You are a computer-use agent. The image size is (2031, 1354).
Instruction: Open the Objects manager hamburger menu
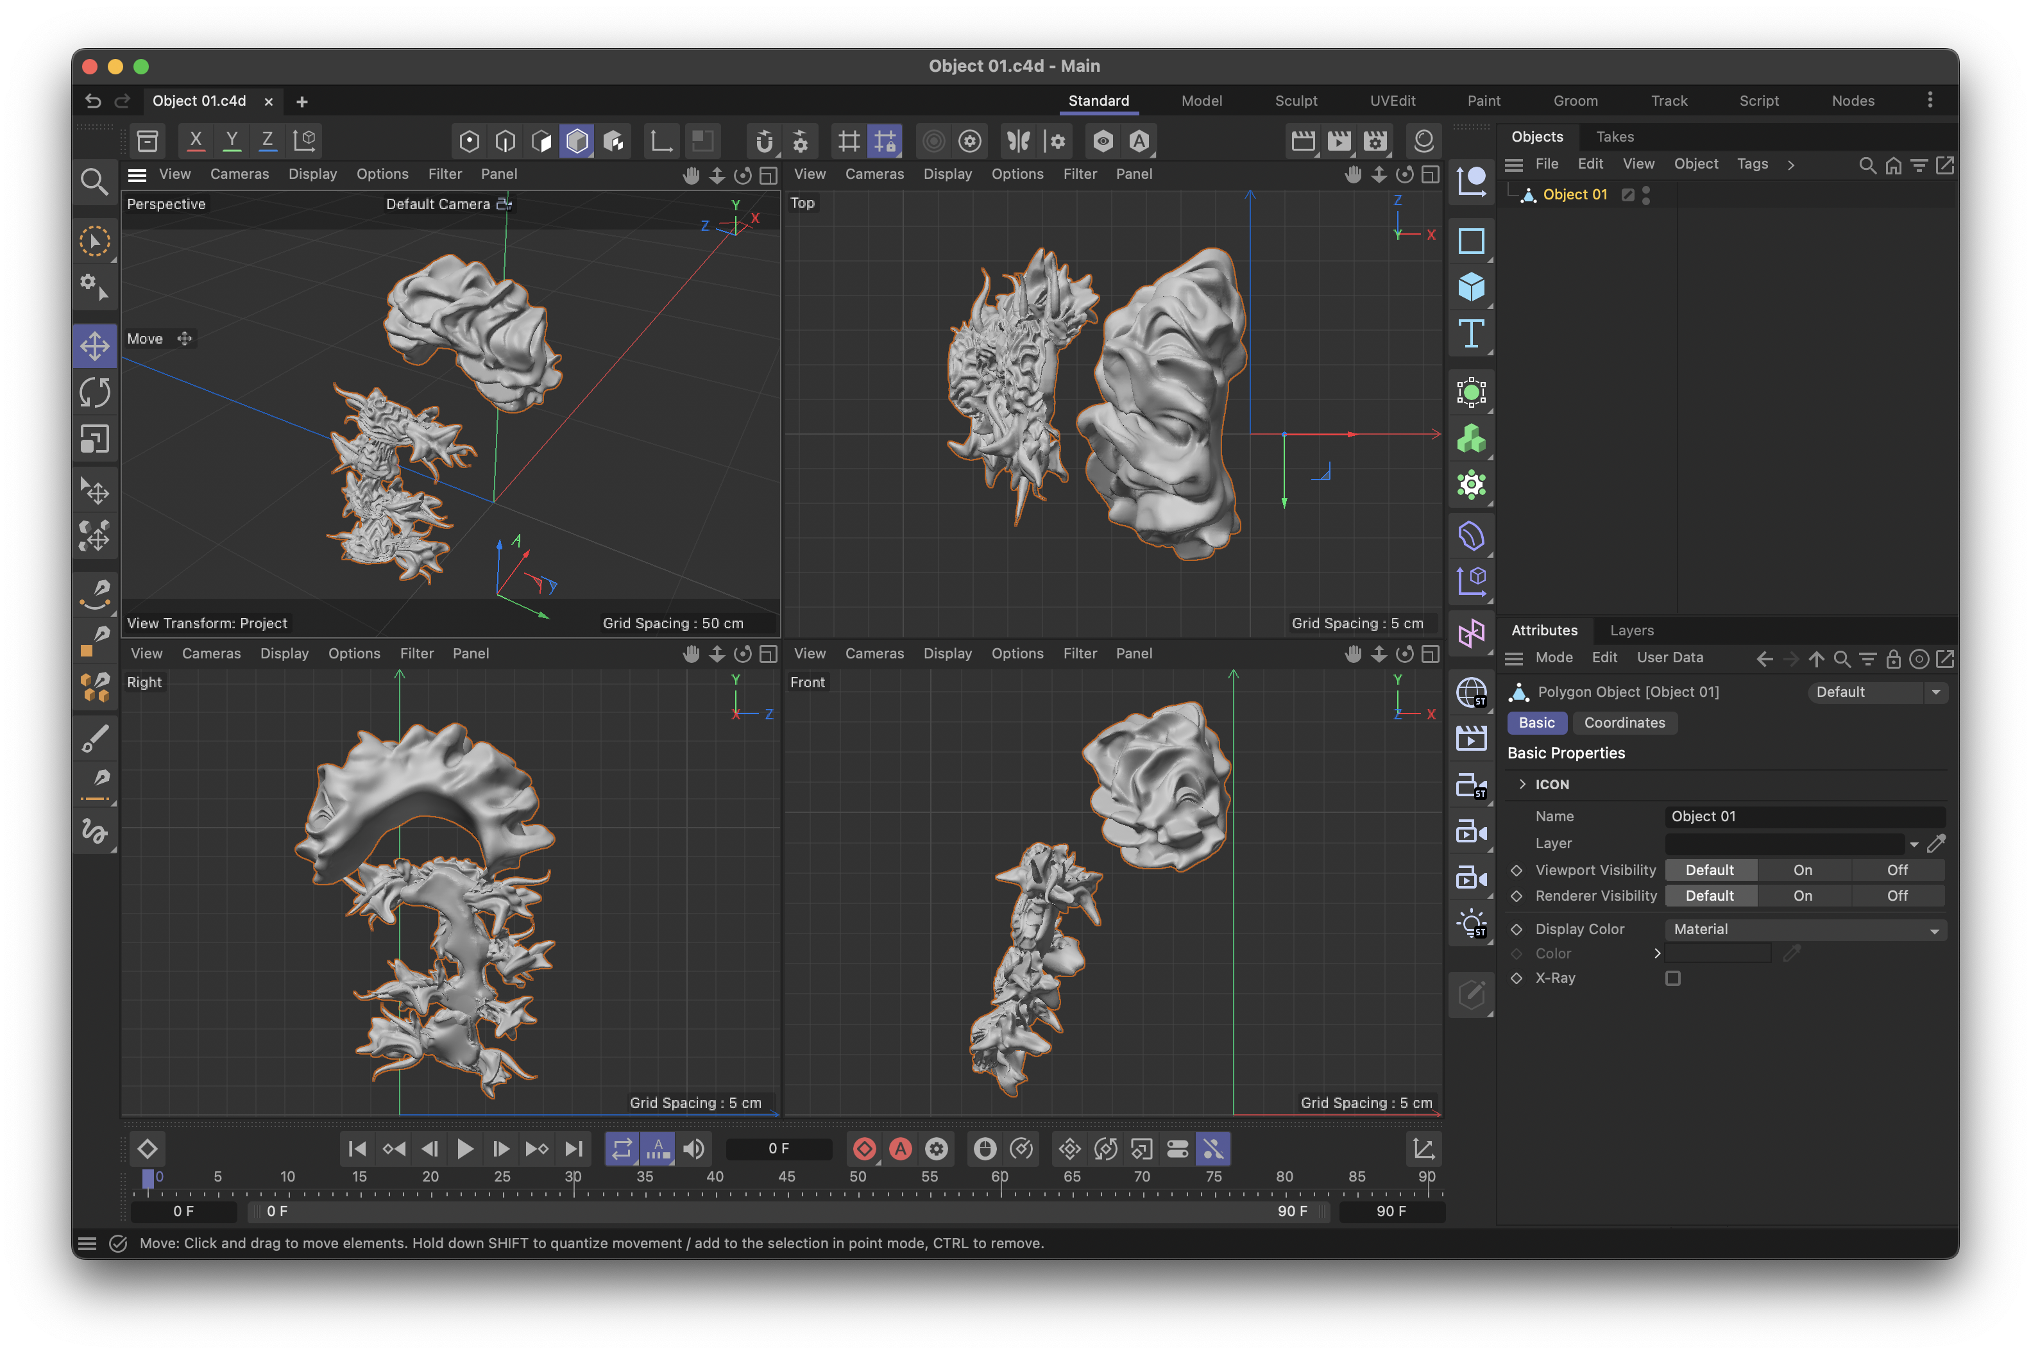pos(1513,164)
